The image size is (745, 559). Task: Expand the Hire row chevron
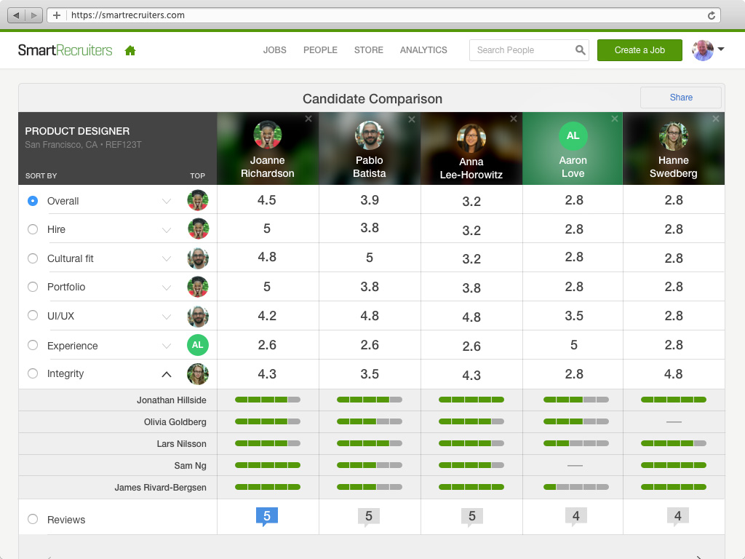point(167,230)
